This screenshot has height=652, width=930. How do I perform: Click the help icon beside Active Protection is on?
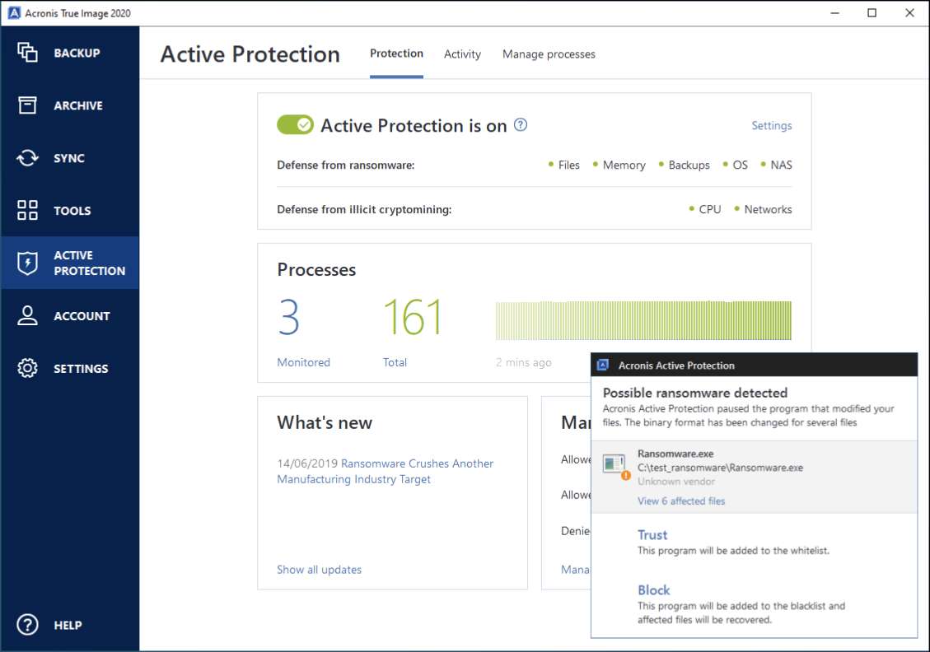[x=521, y=125]
